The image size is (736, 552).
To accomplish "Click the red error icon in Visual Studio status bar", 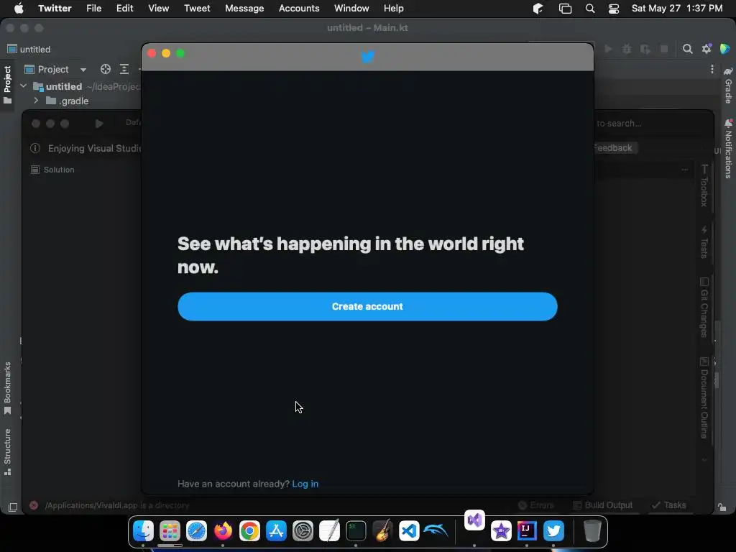I will pos(34,505).
